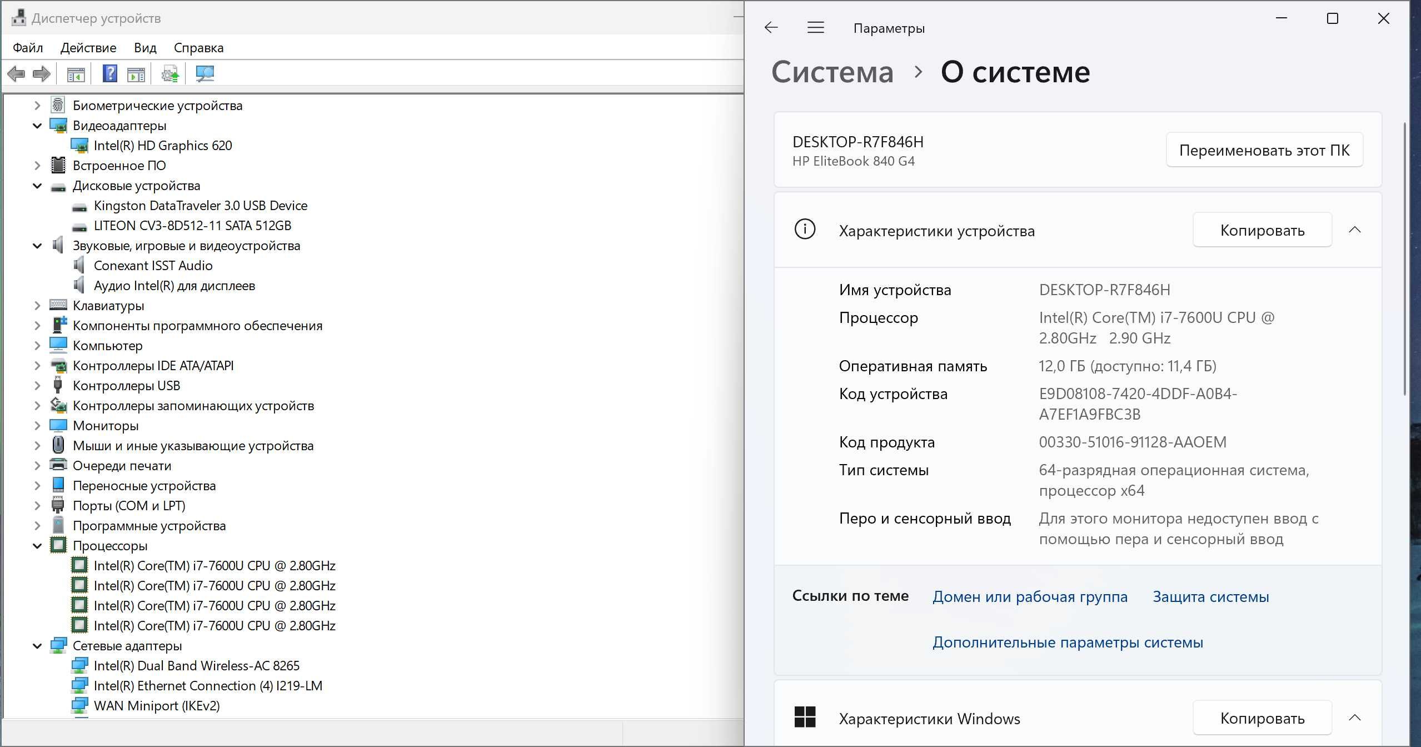Click the Клавиатуры keyboard icon
Screen dimensions: 1421x747
click(x=58, y=305)
